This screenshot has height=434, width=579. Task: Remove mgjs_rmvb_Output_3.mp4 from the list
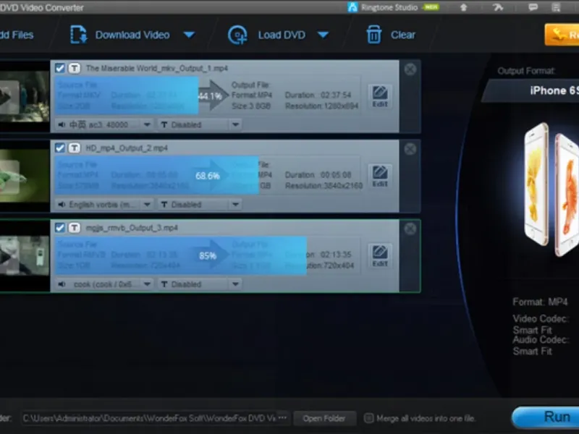point(410,229)
